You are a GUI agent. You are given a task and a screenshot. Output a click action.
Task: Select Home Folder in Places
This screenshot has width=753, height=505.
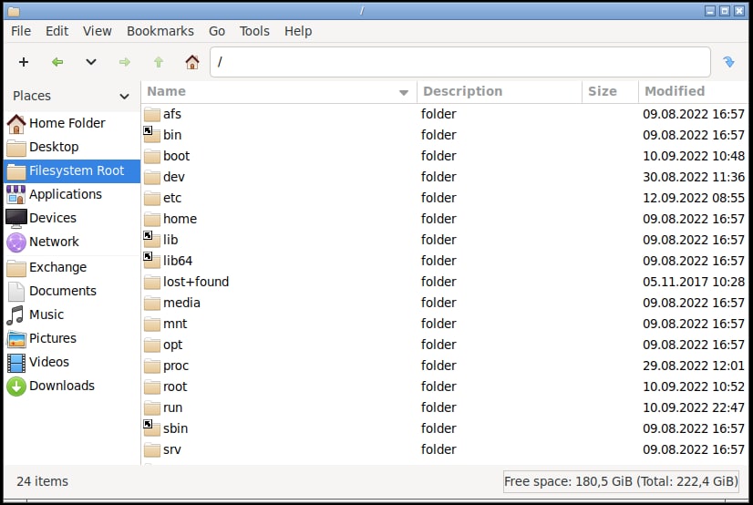pyautogui.click(x=72, y=123)
